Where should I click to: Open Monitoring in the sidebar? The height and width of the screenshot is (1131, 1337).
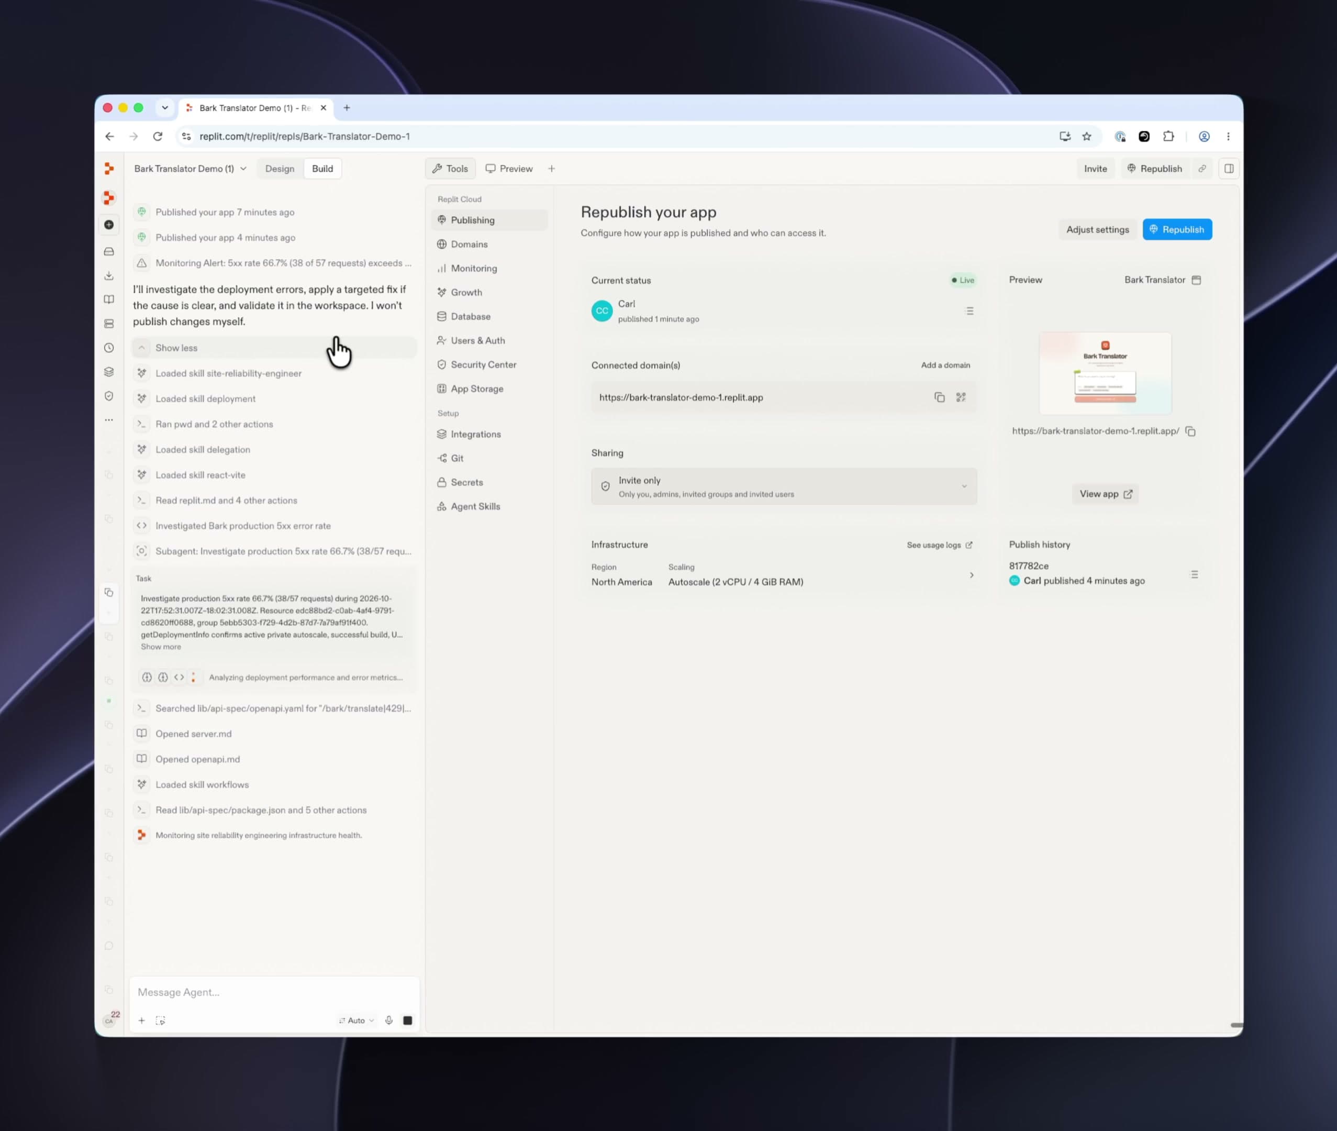(x=489, y=269)
